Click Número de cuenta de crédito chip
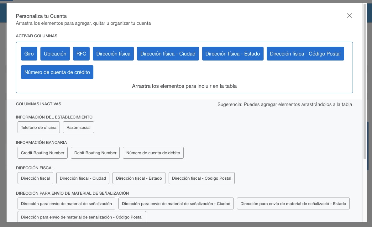 click(57, 72)
